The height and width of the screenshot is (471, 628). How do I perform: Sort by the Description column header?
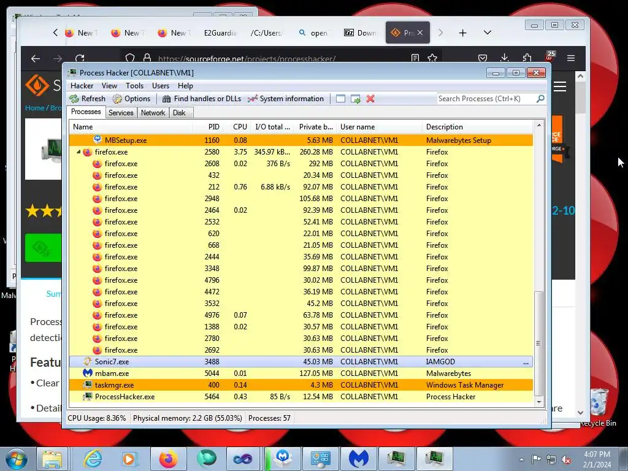tap(477, 127)
